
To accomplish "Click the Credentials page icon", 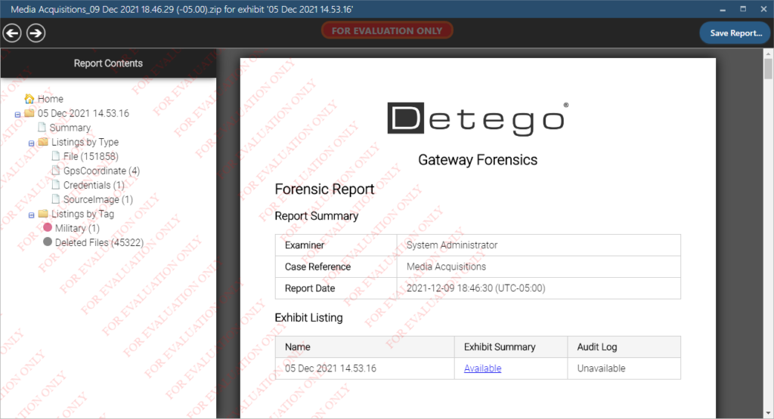I will [x=56, y=184].
